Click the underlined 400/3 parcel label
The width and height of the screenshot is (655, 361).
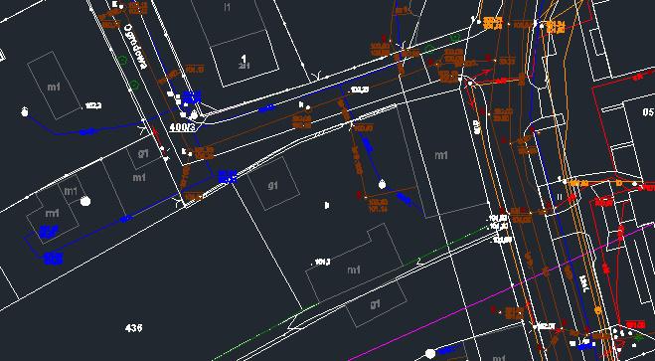(182, 127)
